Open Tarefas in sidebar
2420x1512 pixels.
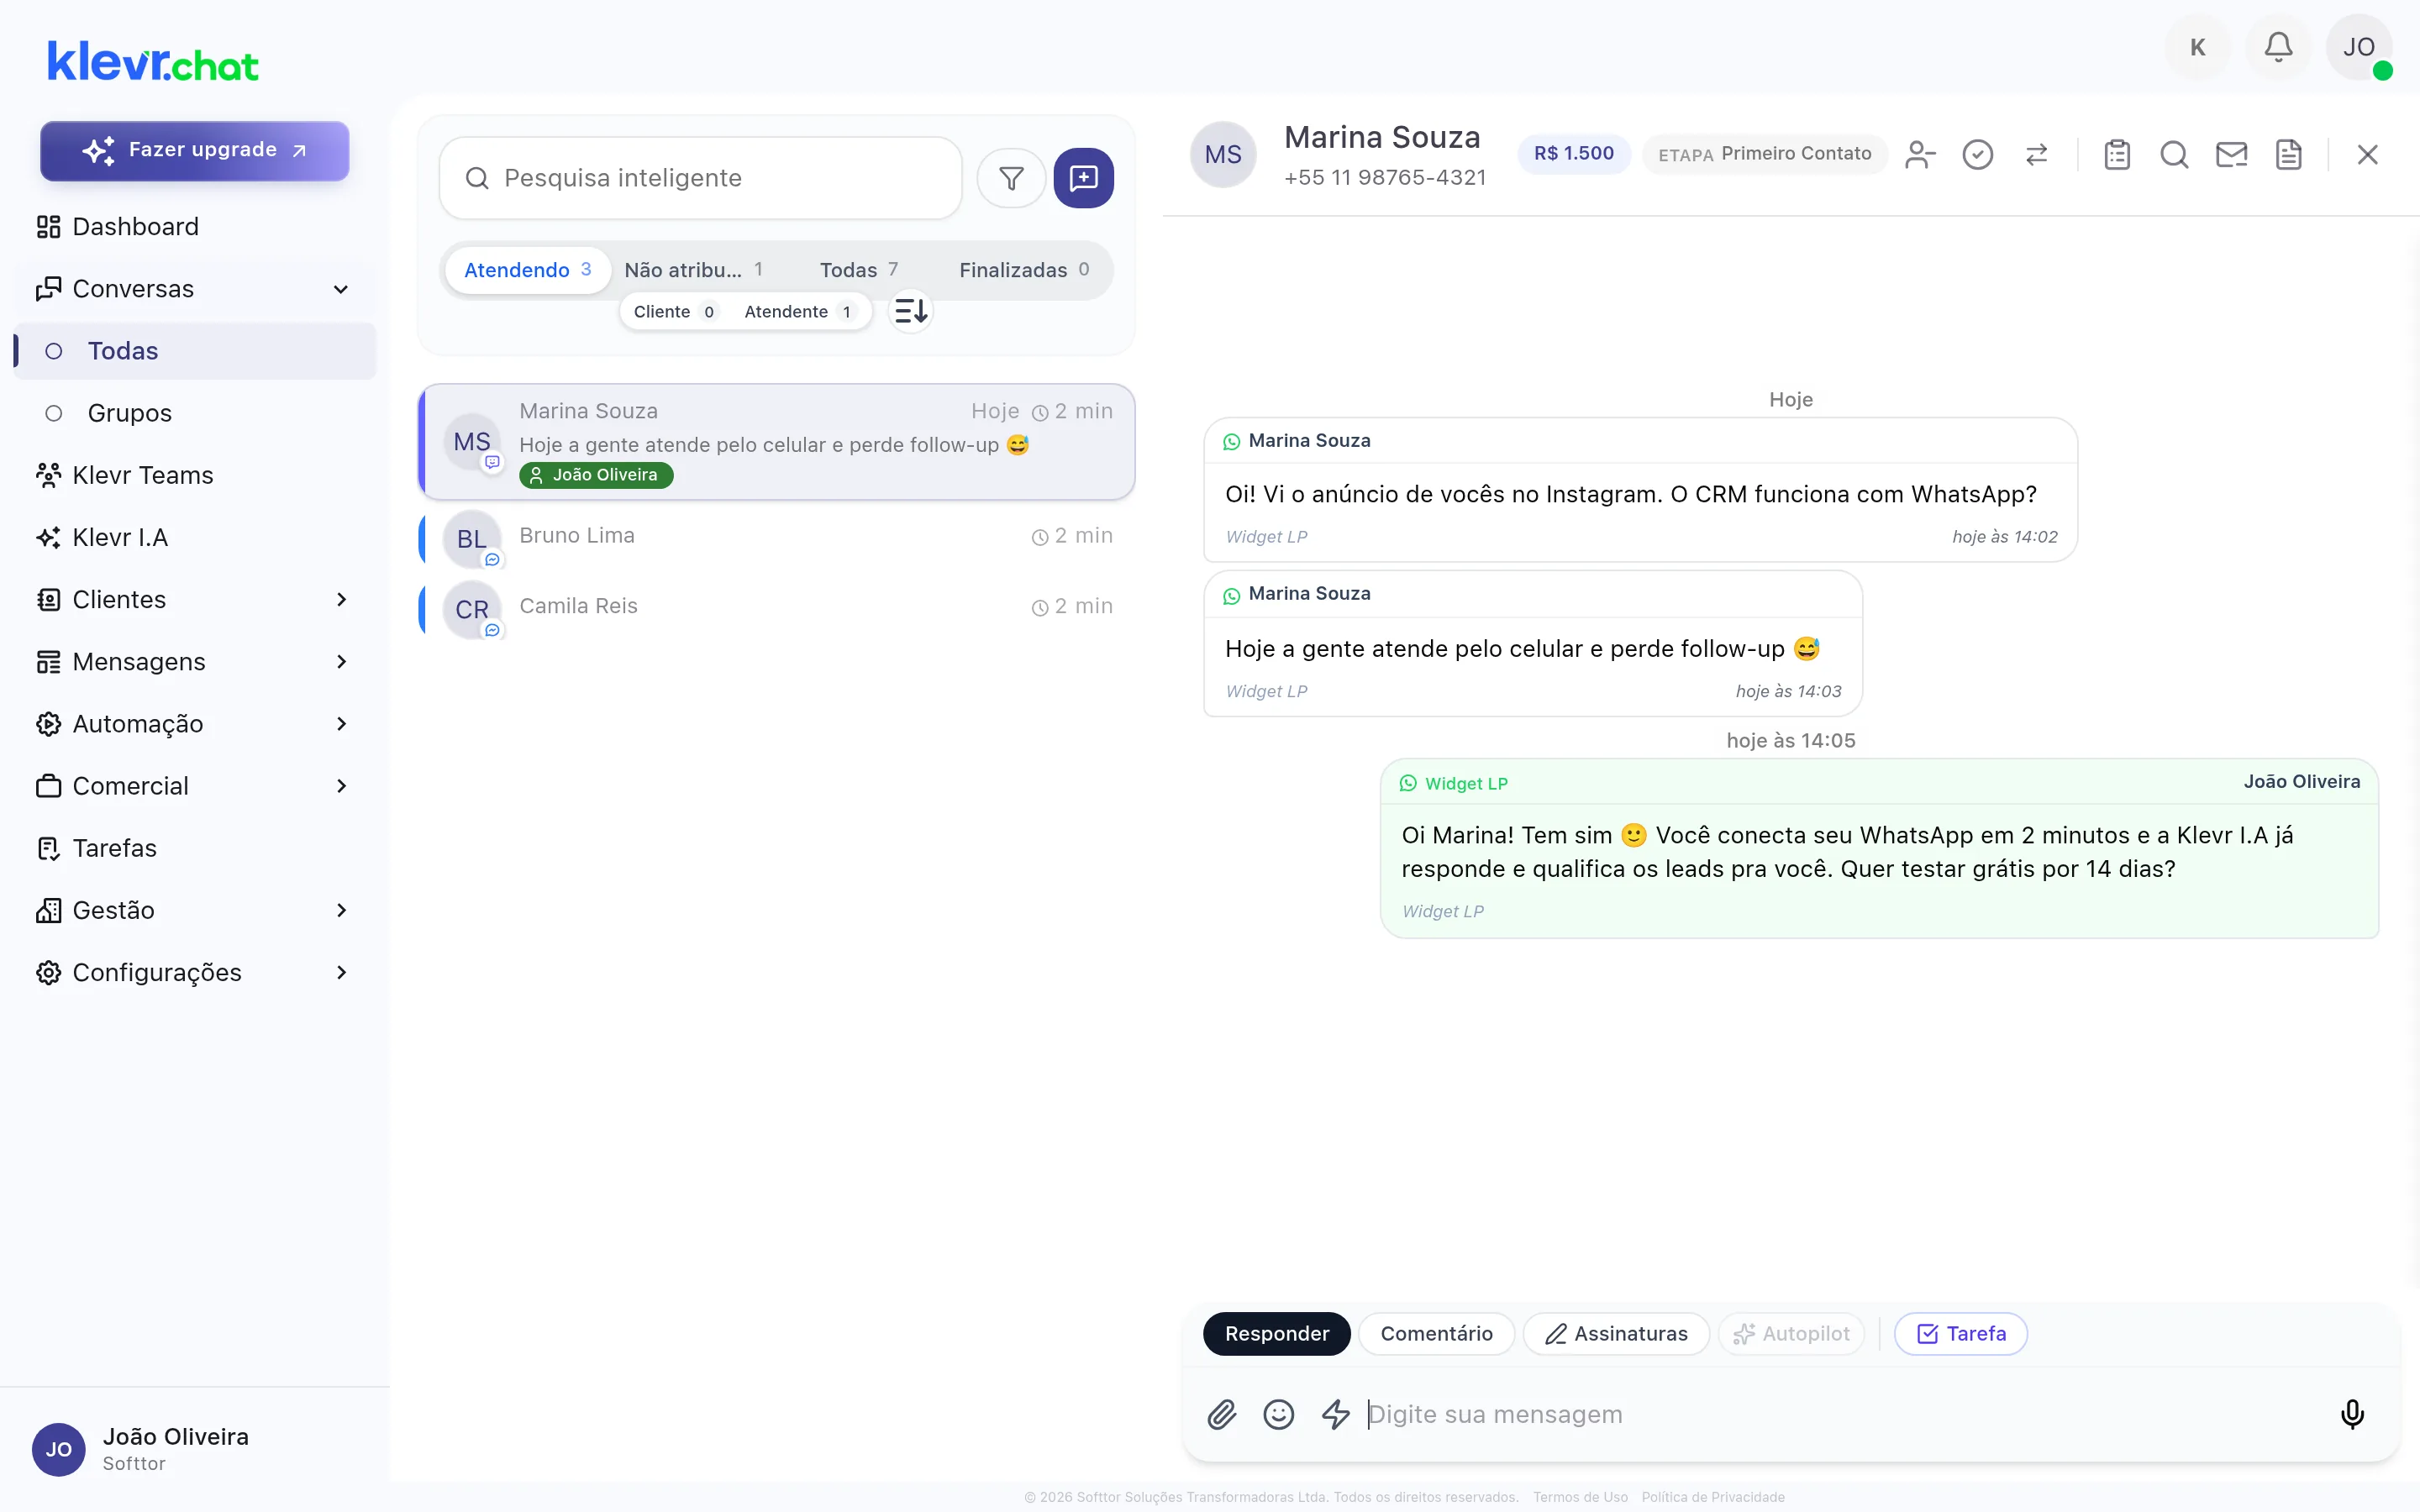pyautogui.click(x=195, y=848)
